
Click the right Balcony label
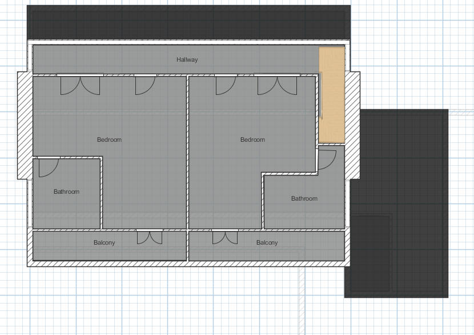point(267,242)
